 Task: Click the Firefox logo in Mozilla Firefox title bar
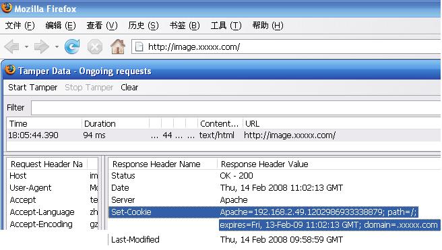[7, 7]
